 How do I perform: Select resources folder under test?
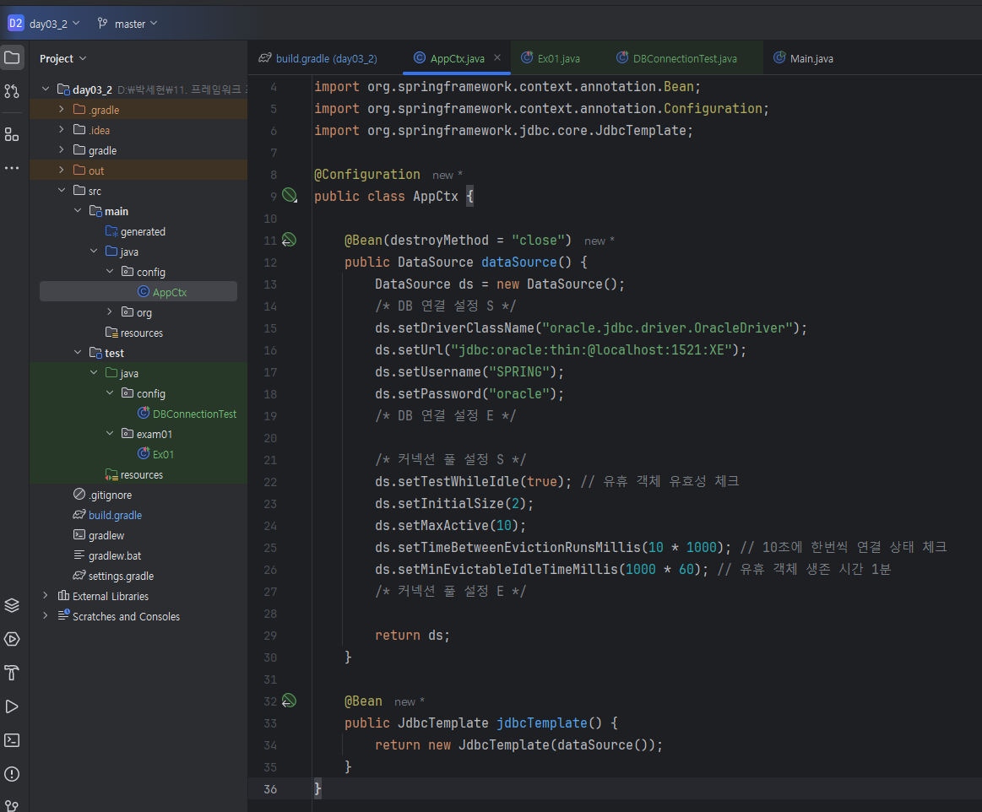(x=134, y=474)
